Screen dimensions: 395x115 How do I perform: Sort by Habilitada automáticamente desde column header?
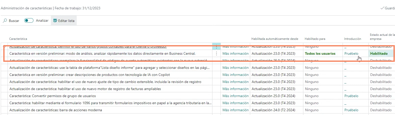tap(275, 39)
